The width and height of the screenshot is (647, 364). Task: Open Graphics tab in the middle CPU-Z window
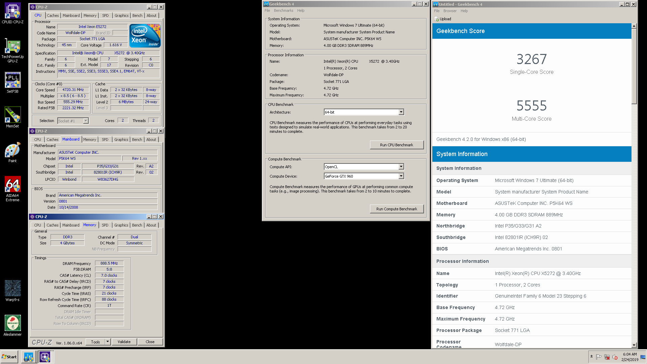(x=121, y=140)
